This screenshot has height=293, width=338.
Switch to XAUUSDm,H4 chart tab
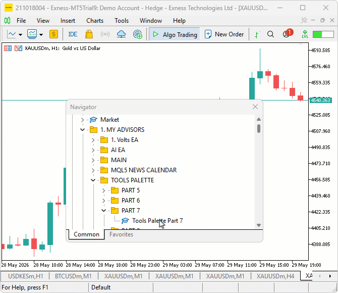pos(275,276)
